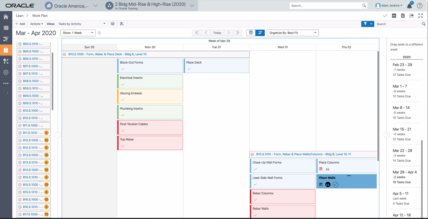Click the Lean breadcrumb item
Screen dimensions: 428x219
coord(20,16)
